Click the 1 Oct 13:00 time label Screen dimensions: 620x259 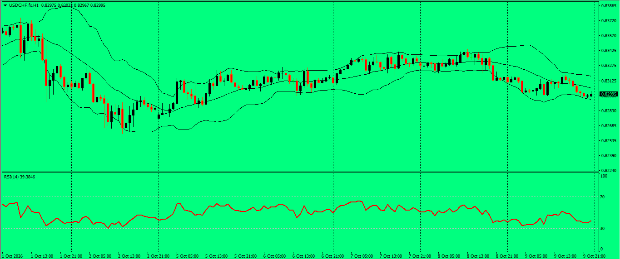point(42,256)
